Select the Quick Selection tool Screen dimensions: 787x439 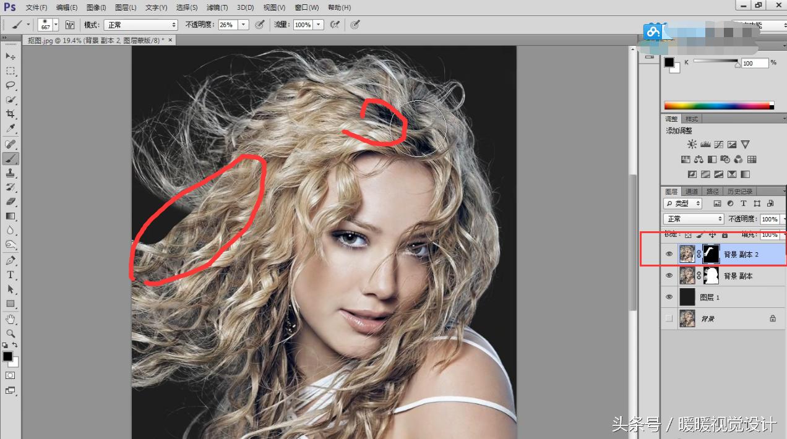11,100
